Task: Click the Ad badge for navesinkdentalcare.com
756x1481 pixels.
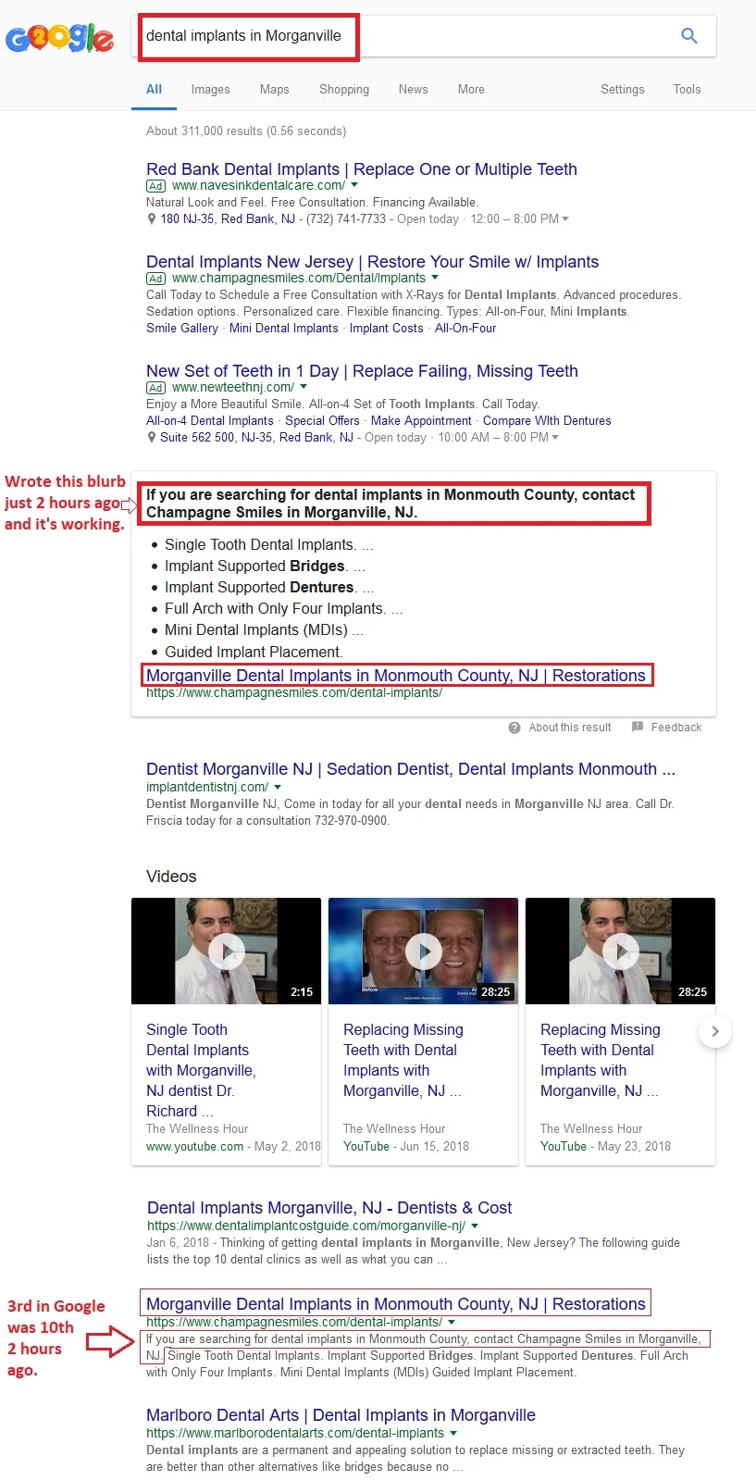Action: tap(156, 186)
